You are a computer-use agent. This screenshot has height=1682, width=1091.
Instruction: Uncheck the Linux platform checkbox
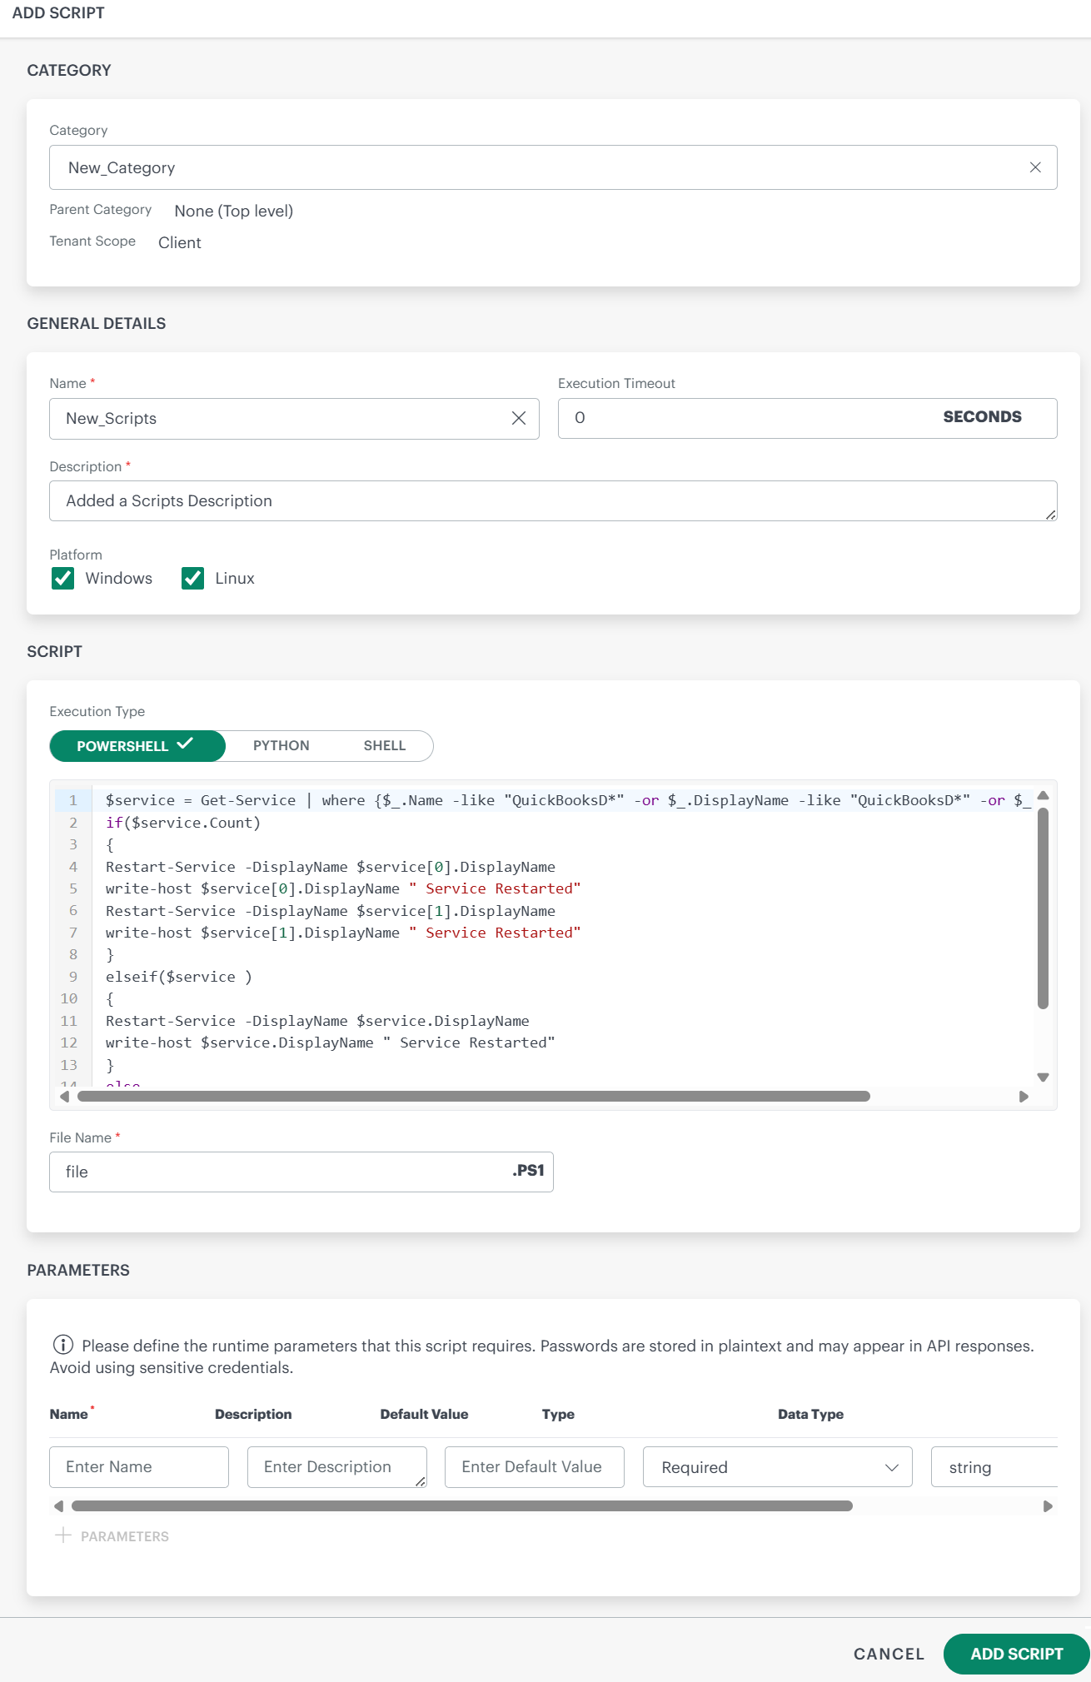[193, 578]
